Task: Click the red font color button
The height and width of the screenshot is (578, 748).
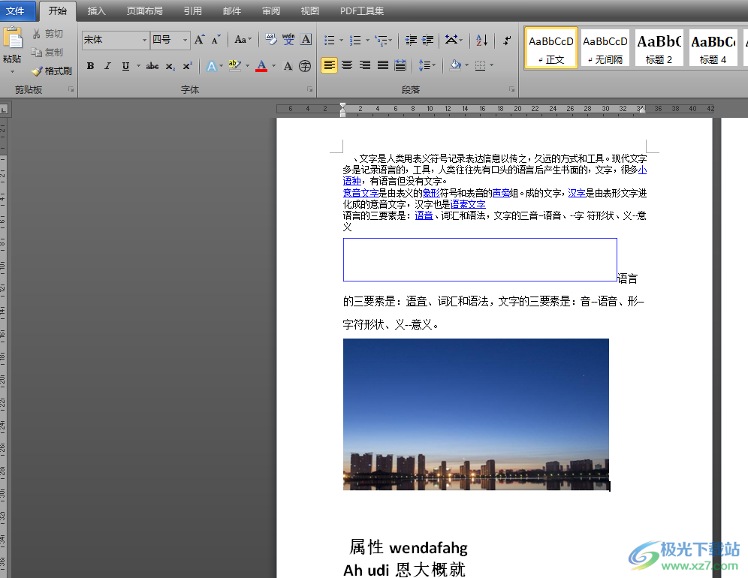Action: 261,66
